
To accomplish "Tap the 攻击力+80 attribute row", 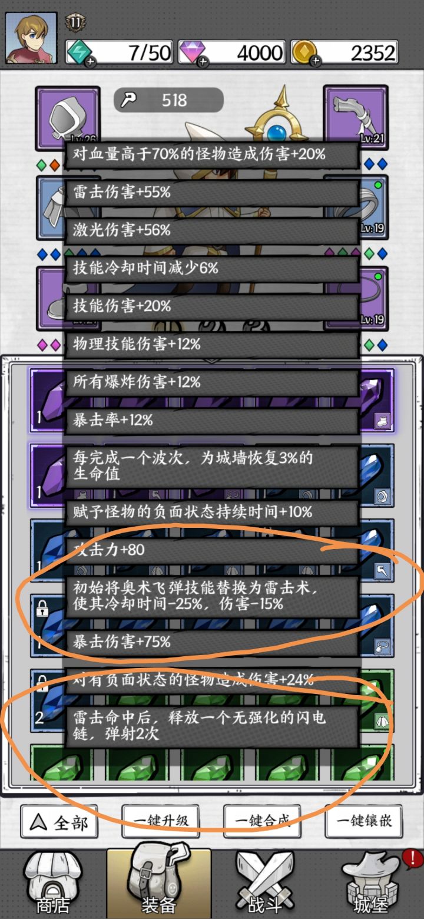I will [x=212, y=550].
